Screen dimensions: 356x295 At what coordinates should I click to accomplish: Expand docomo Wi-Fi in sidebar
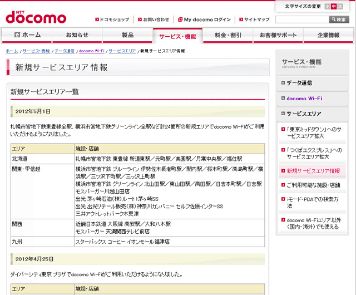304,99
